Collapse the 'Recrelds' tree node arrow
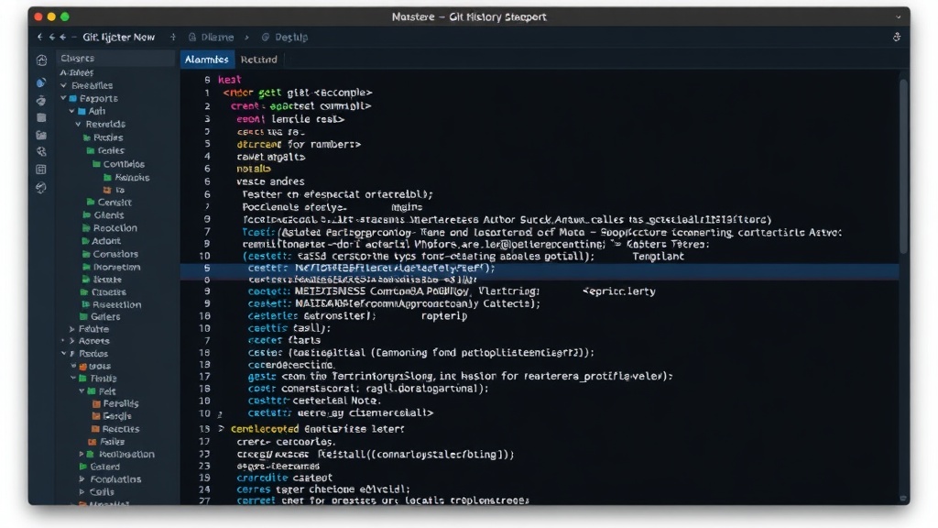This screenshot has height=528, width=938. (x=79, y=125)
